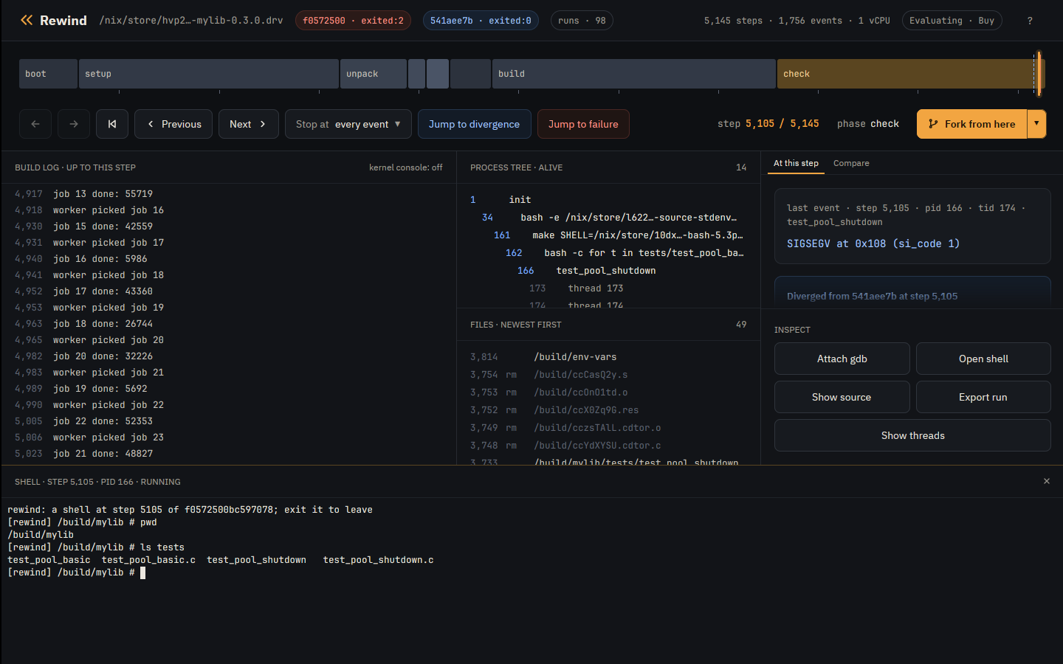Open the Stop at every event dropdown
Viewport: 1063px width, 664px height.
point(348,124)
